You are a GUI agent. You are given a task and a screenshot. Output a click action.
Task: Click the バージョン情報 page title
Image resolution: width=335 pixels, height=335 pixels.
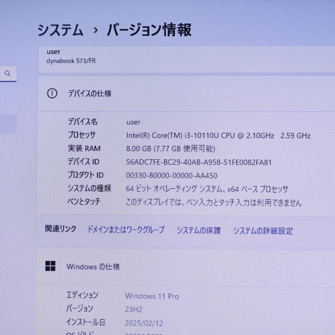coord(149,30)
